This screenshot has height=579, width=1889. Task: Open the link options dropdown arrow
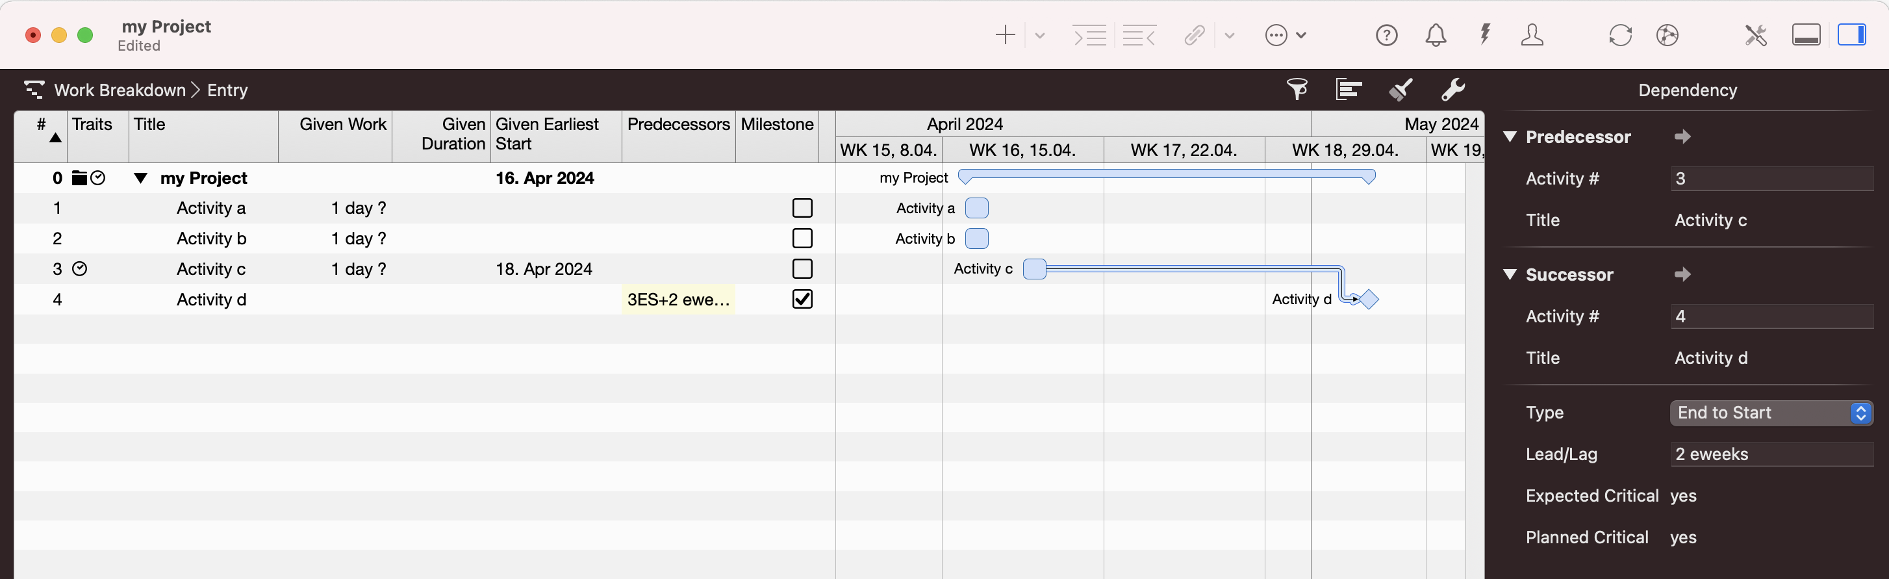pyautogui.click(x=1230, y=35)
